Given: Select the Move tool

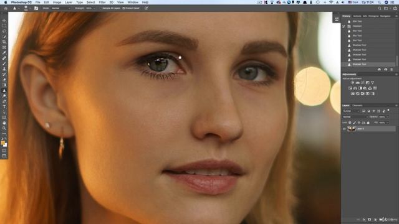Looking at the screenshot, I should point(4,21).
